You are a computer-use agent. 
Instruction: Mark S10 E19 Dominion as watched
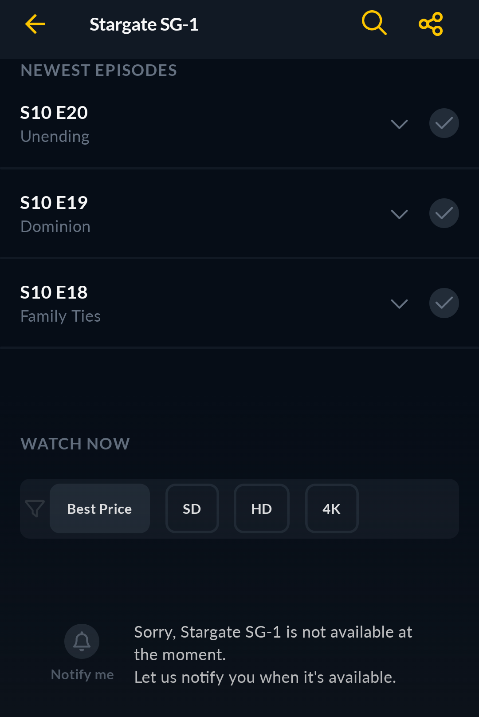tap(444, 213)
